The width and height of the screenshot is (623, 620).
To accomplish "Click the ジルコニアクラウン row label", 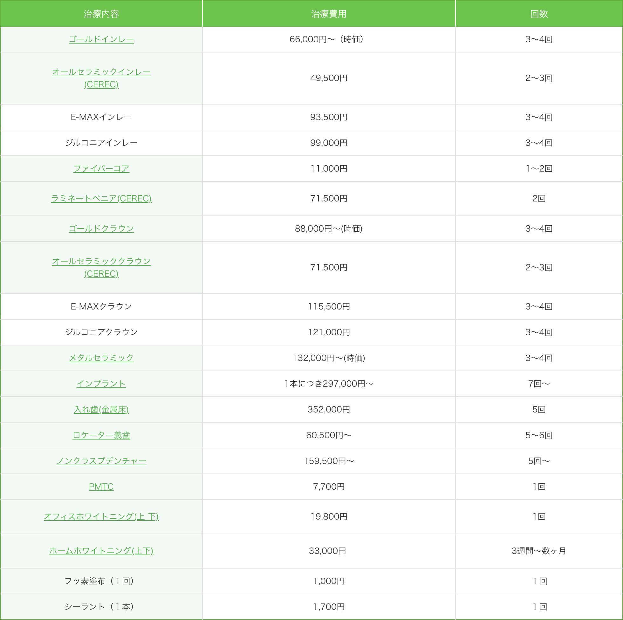I will (101, 332).
